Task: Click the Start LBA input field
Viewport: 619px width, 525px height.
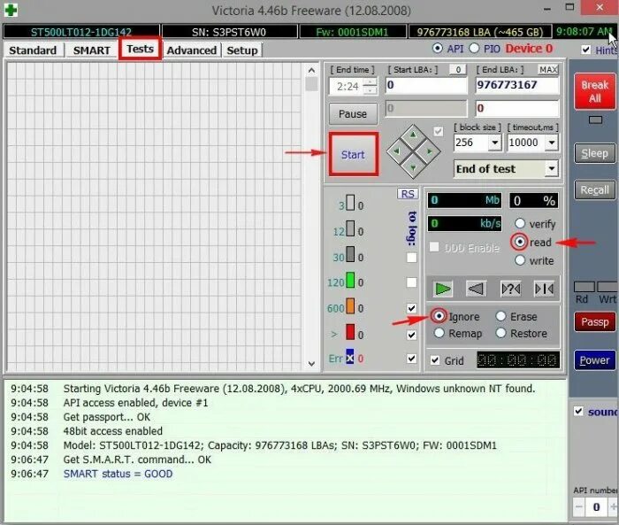Action: (x=426, y=85)
